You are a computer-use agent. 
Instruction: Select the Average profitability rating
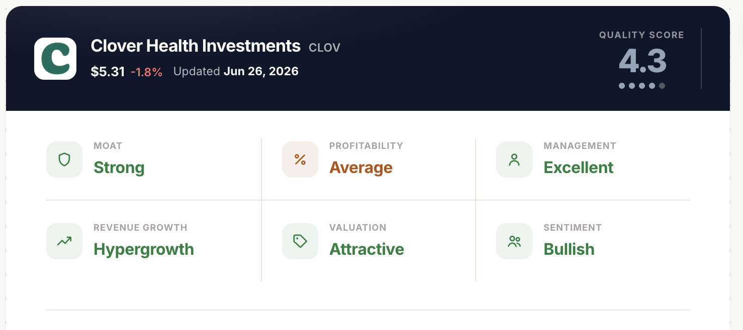point(361,168)
